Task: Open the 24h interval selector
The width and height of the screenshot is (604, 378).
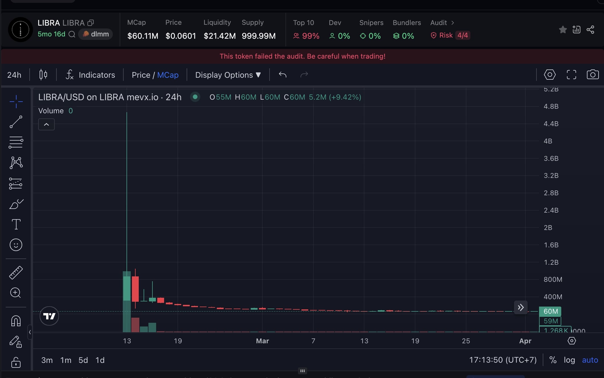Action: [x=14, y=75]
